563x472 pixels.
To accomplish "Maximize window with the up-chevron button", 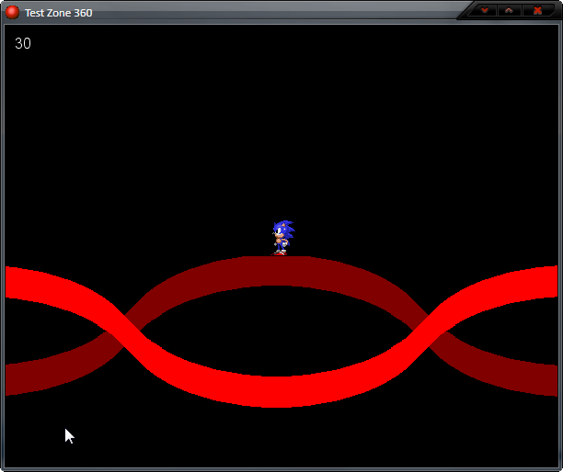I will [509, 11].
